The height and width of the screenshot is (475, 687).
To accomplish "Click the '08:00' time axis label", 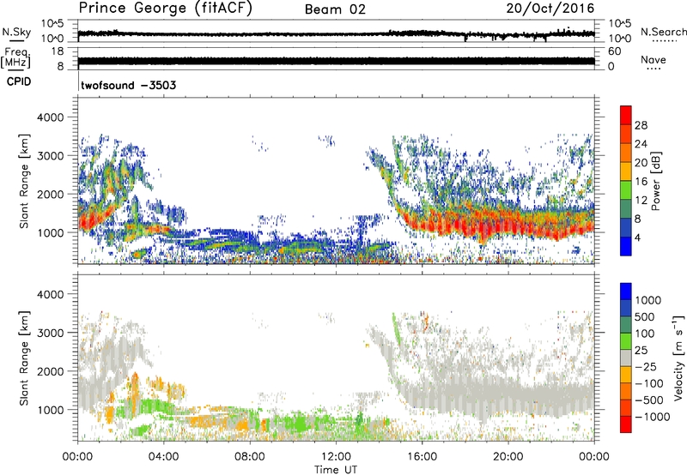I will pyautogui.click(x=249, y=457).
